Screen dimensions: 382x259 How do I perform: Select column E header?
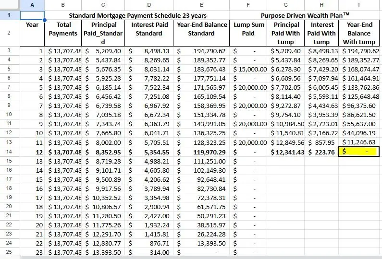tap(201, 5)
